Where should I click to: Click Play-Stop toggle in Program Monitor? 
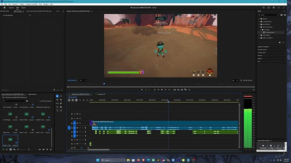click(162, 90)
